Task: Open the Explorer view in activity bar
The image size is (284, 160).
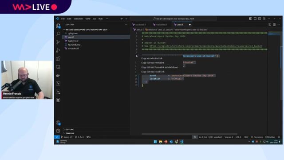Action: point(58,26)
